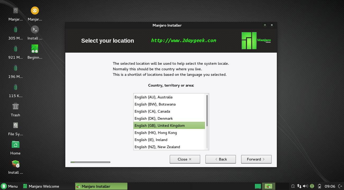The image size is (344, 190).
Task: Open the orange Manjaro hexagon desktop icon
Action: tap(35, 11)
